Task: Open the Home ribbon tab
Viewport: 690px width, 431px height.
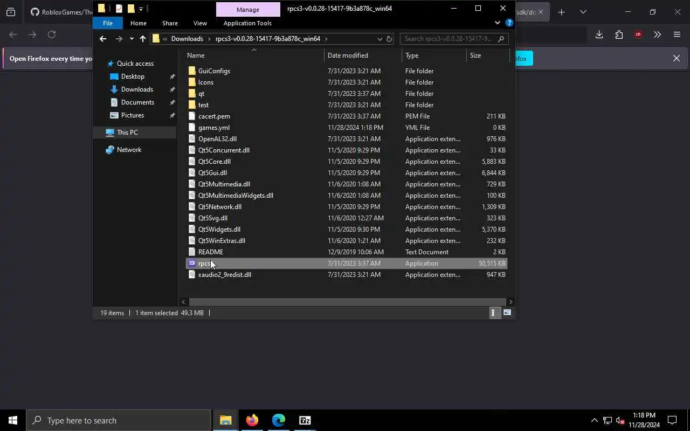Action: click(x=139, y=23)
